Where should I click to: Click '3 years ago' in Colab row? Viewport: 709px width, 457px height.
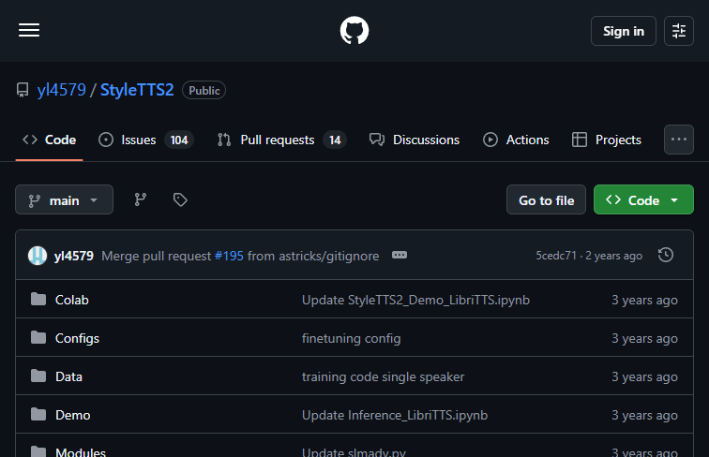644,300
